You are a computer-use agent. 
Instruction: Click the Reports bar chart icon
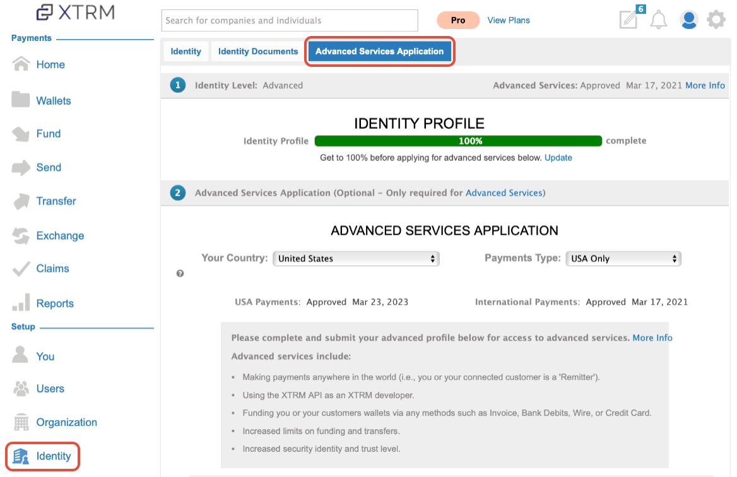tap(21, 303)
